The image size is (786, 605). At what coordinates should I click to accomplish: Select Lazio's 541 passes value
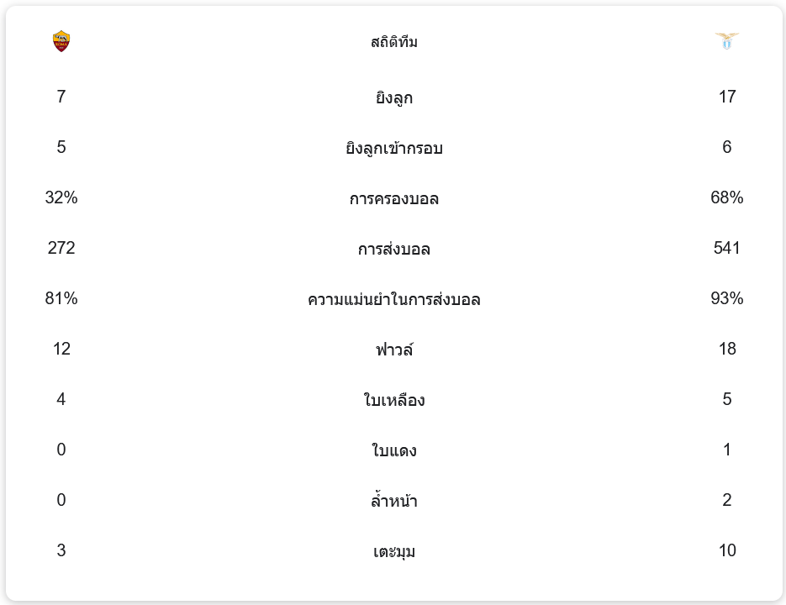727,248
